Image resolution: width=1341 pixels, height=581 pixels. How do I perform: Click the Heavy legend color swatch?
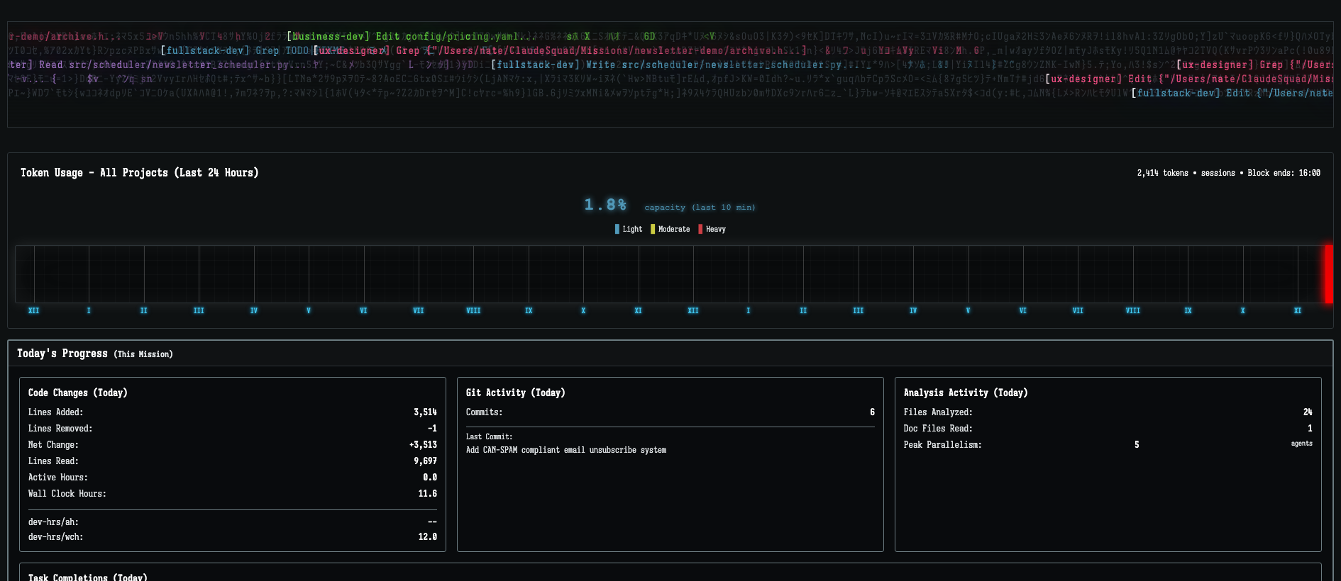[700, 230]
